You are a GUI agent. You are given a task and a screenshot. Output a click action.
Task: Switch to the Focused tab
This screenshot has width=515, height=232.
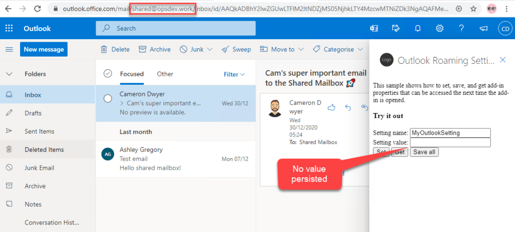click(x=132, y=74)
